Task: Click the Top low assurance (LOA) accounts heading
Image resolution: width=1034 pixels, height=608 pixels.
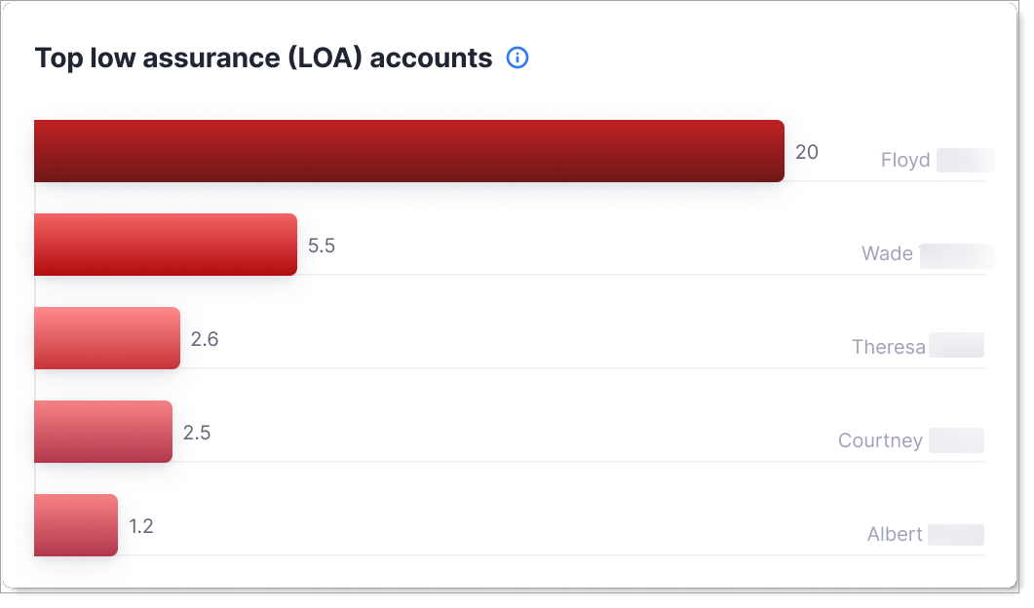Action: coord(263,58)
